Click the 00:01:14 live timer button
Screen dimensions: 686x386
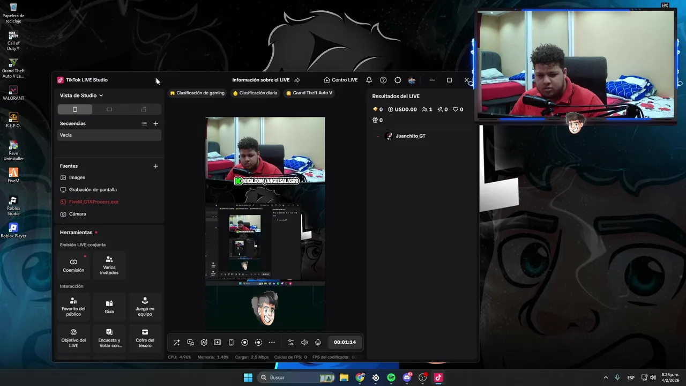(345, 342)
